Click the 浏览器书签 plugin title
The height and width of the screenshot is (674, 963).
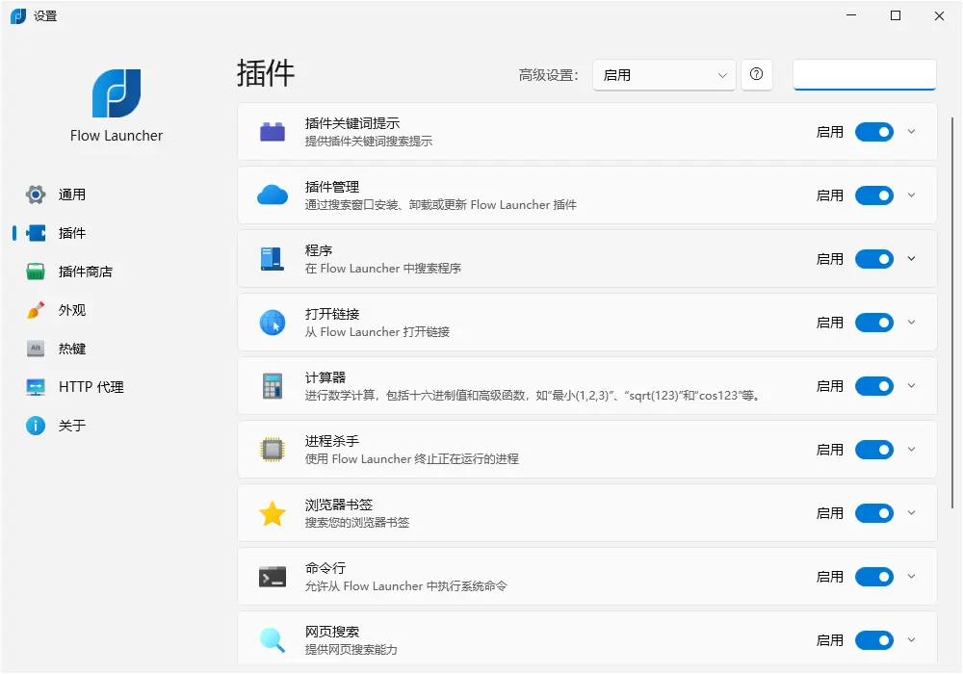pyautogui.click(x=339, y=505)
